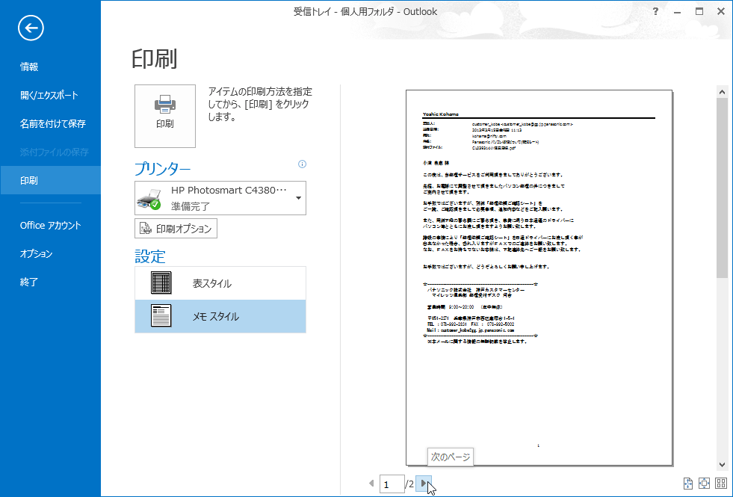
Task: Switch preview to actual size view icon
Action: (687, 484)
